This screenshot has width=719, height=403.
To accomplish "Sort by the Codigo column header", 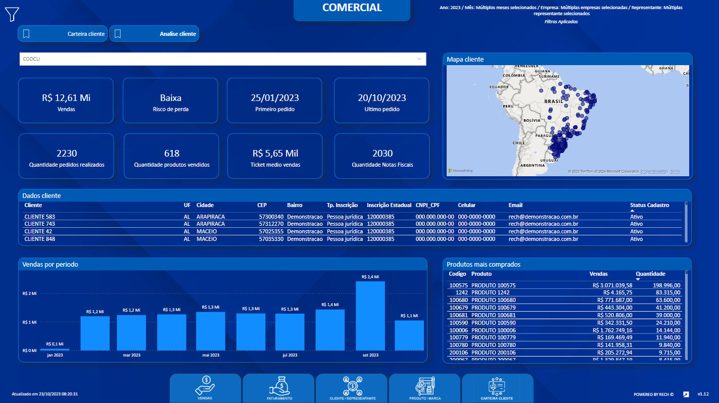I will point(458,274).
